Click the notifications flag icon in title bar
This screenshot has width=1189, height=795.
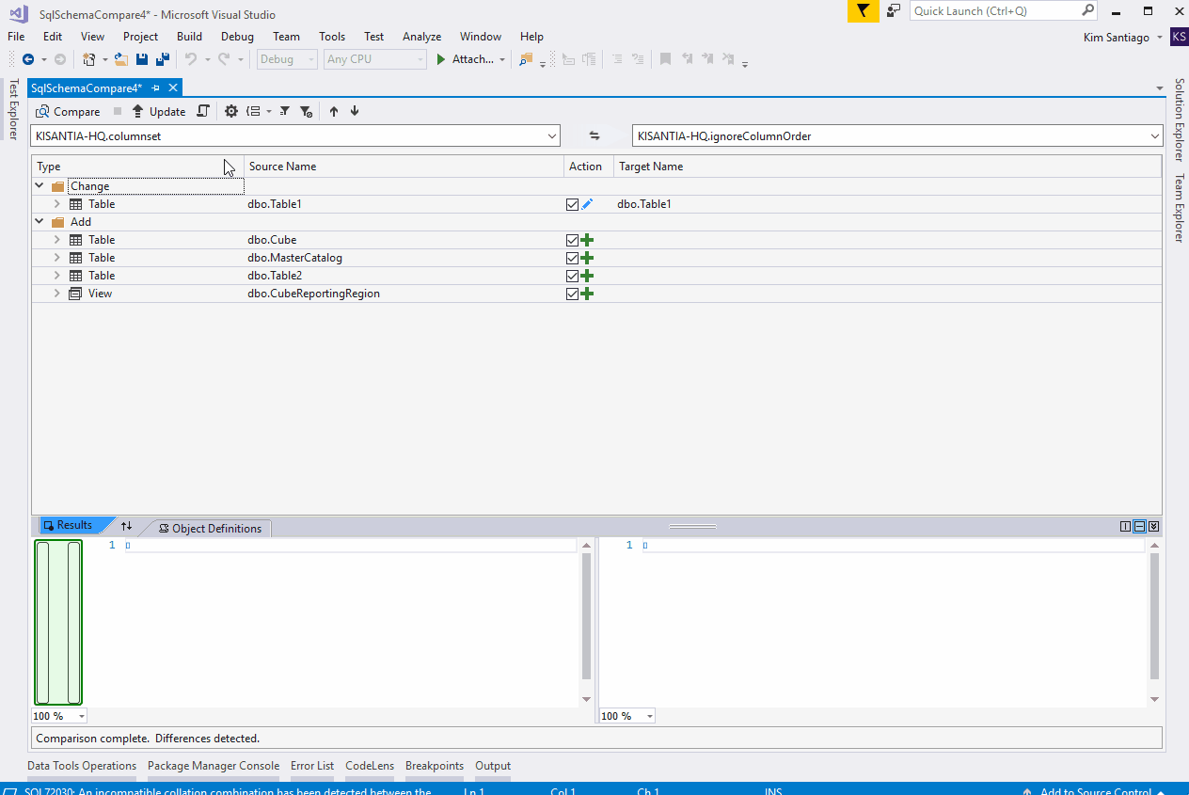click(863, 10)
